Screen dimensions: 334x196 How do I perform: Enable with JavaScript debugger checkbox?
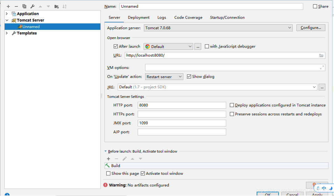207,46
